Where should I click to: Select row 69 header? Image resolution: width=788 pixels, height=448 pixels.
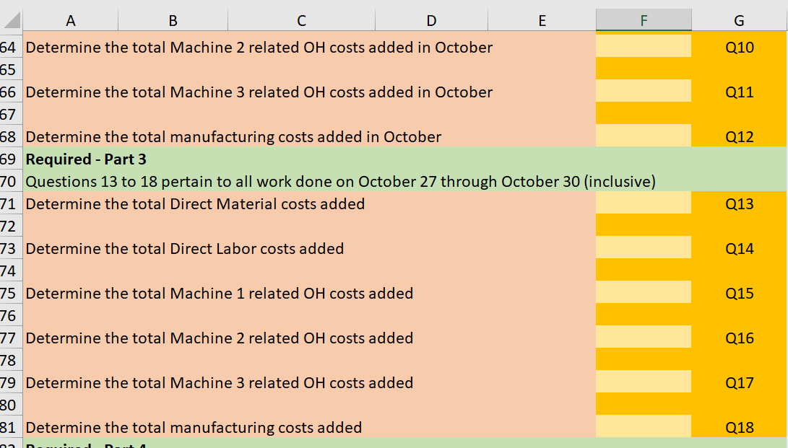(x=10, y=159)
